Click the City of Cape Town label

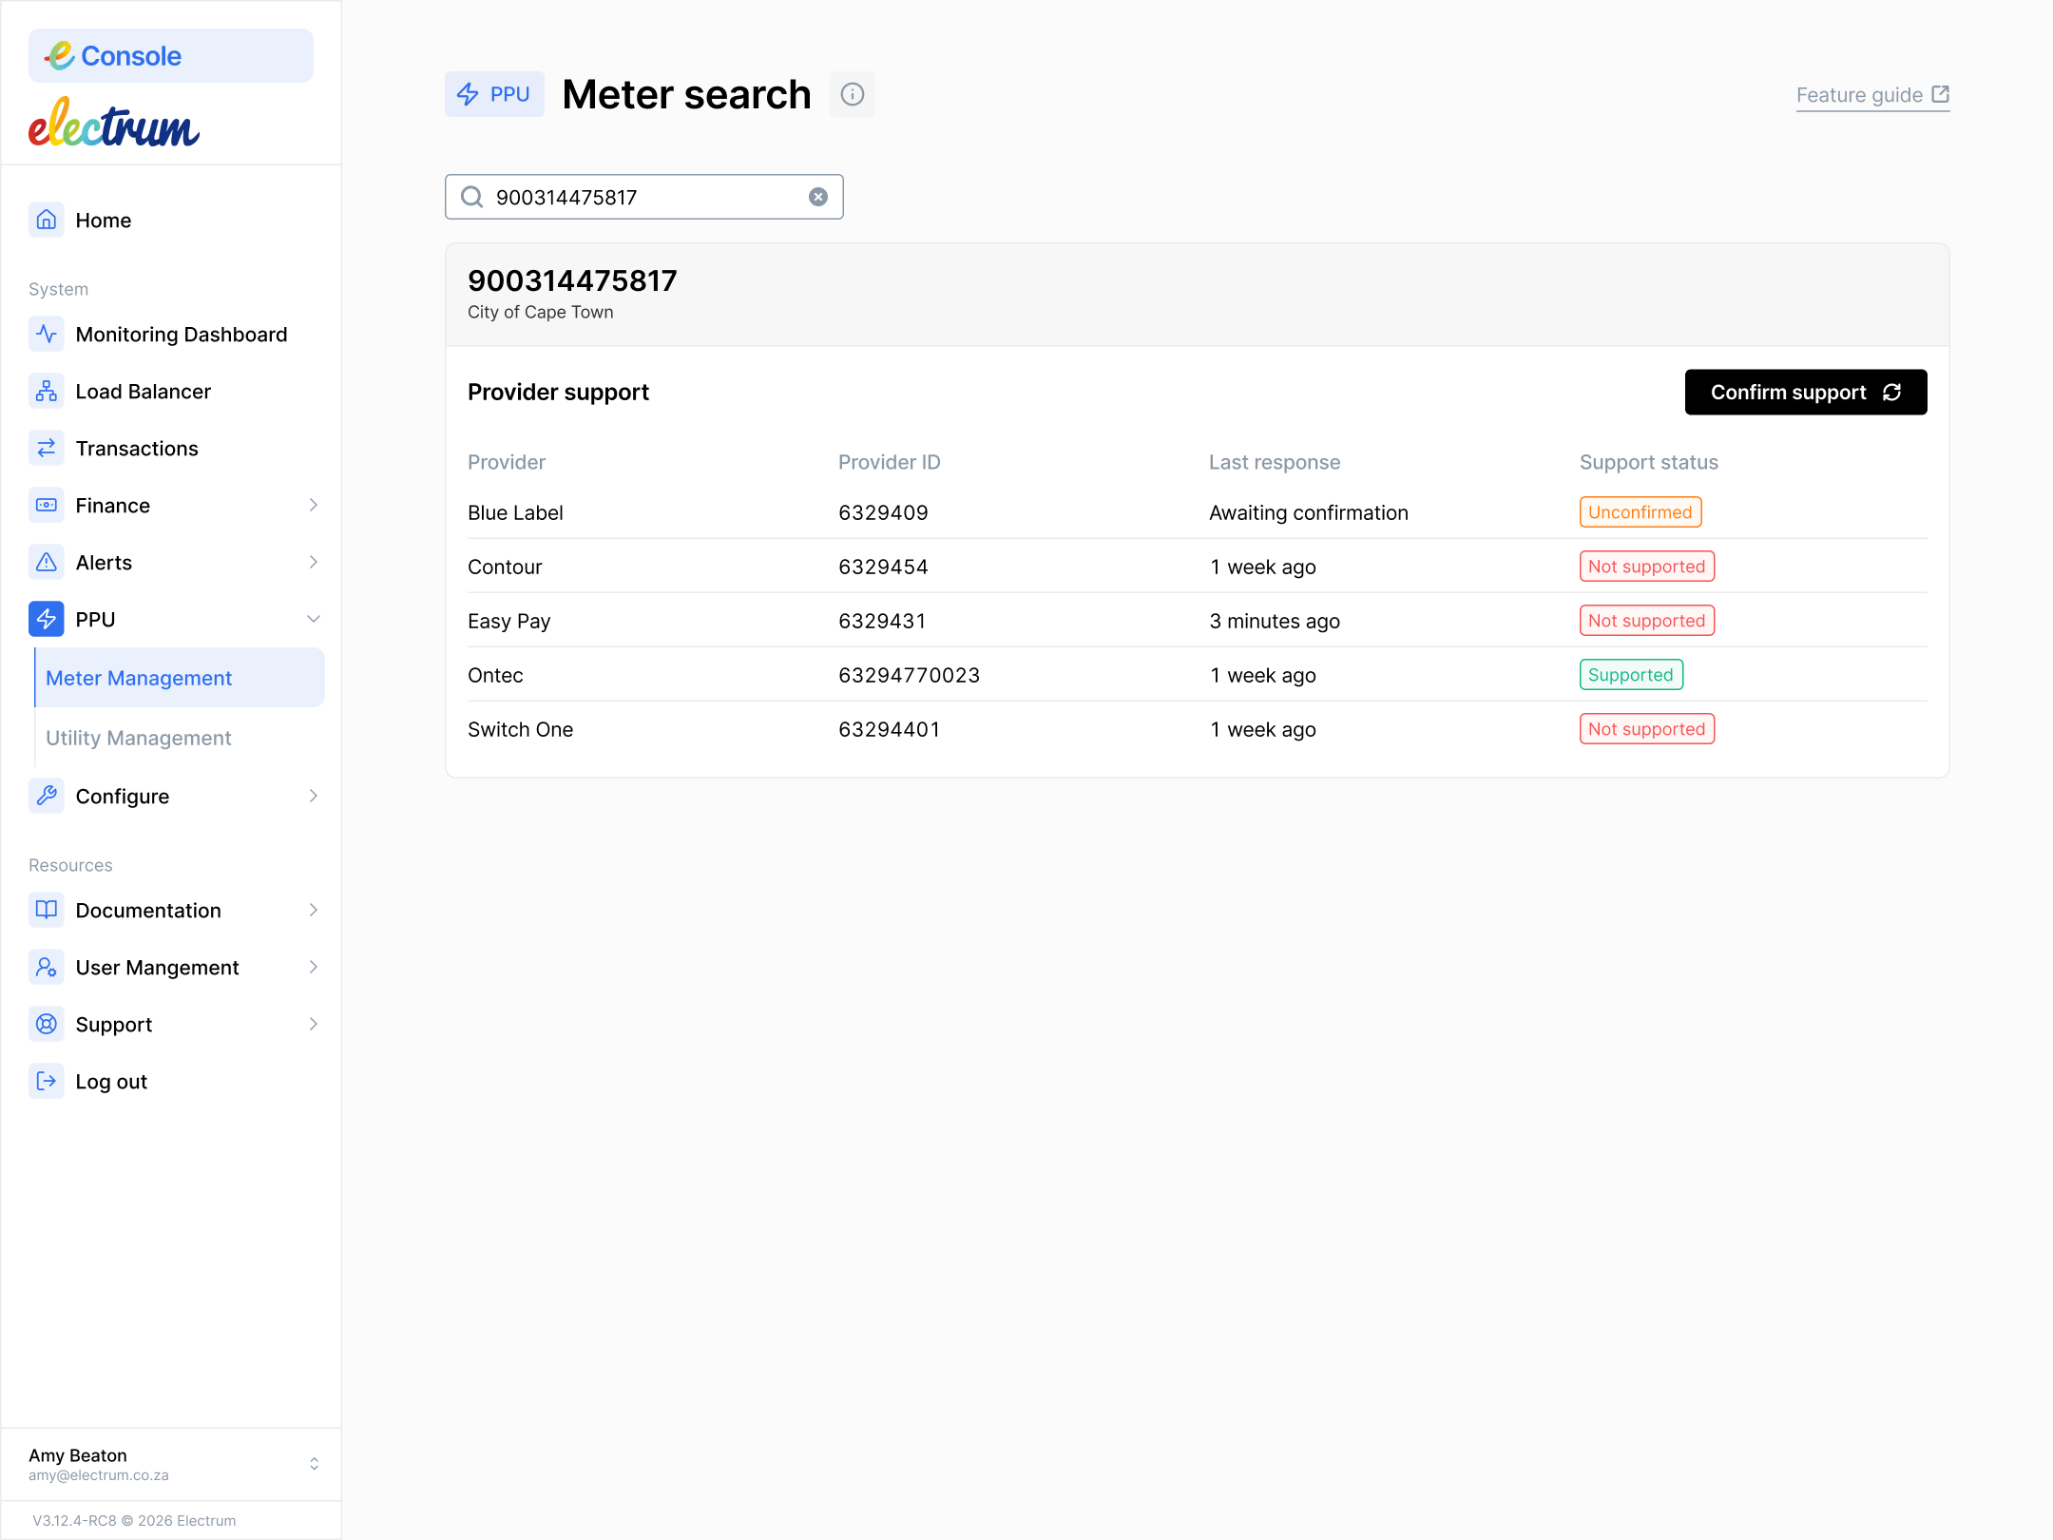(541, 312)
